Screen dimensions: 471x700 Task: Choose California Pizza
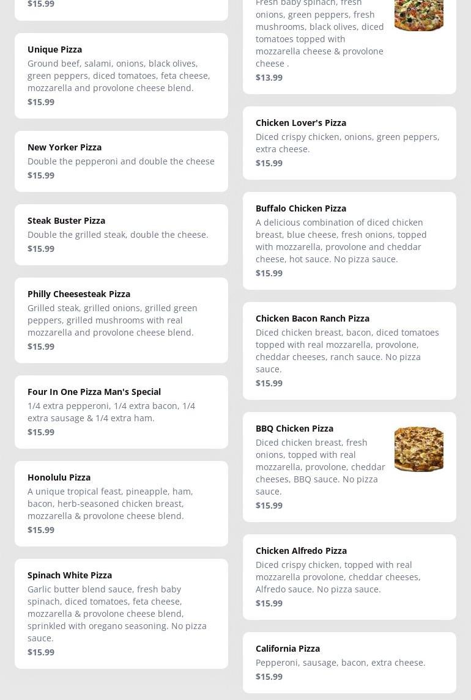click(x=349, y=662)
